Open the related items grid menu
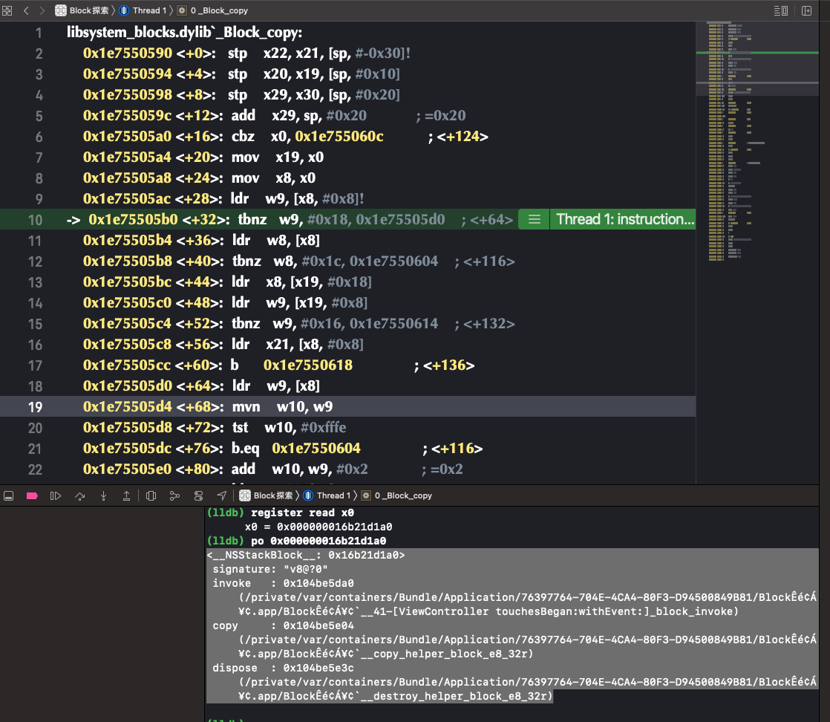Screen dimensions: 830x722 (x=7, y=10)
